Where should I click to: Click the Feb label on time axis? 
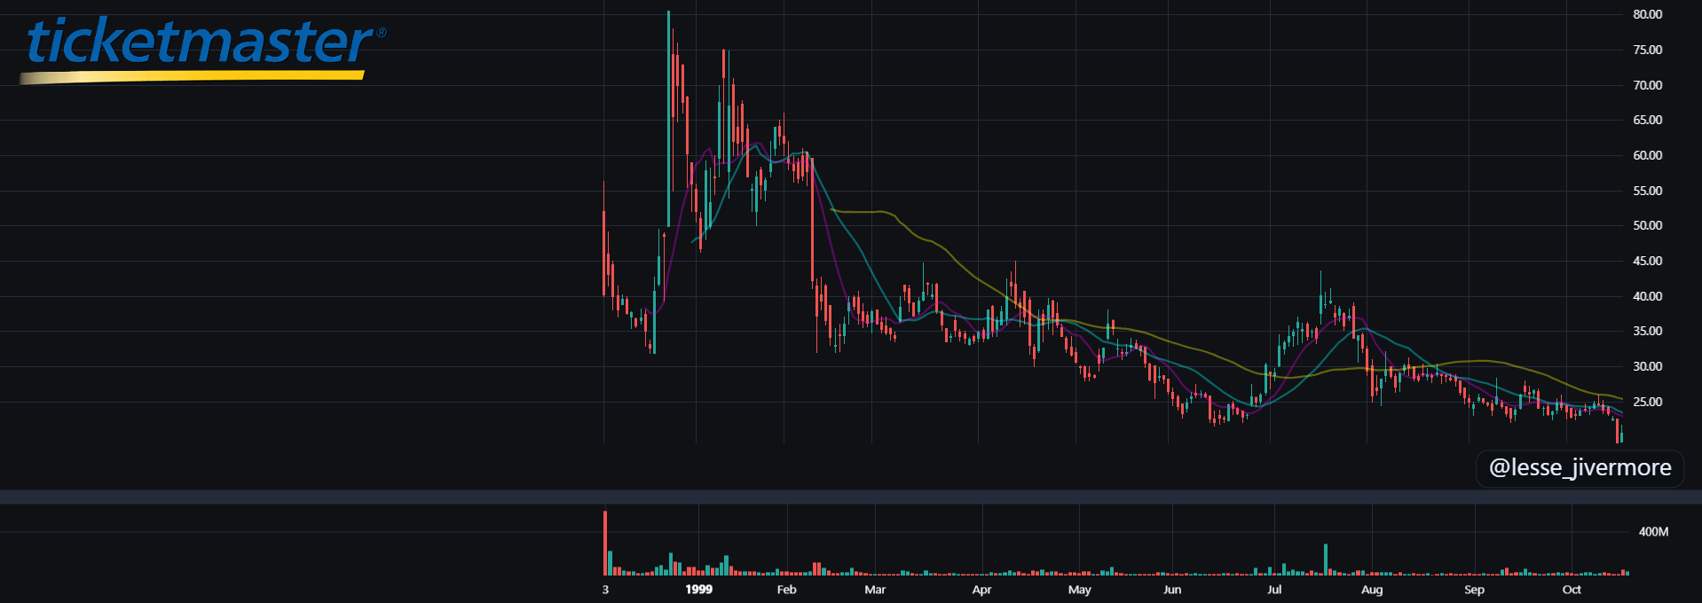(786, 589)
